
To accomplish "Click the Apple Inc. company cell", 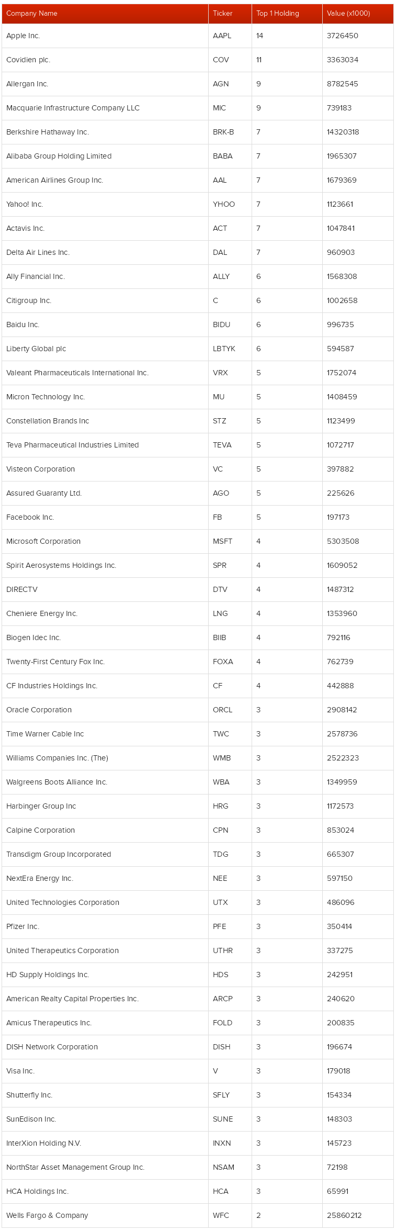I will tap(105, 36).
